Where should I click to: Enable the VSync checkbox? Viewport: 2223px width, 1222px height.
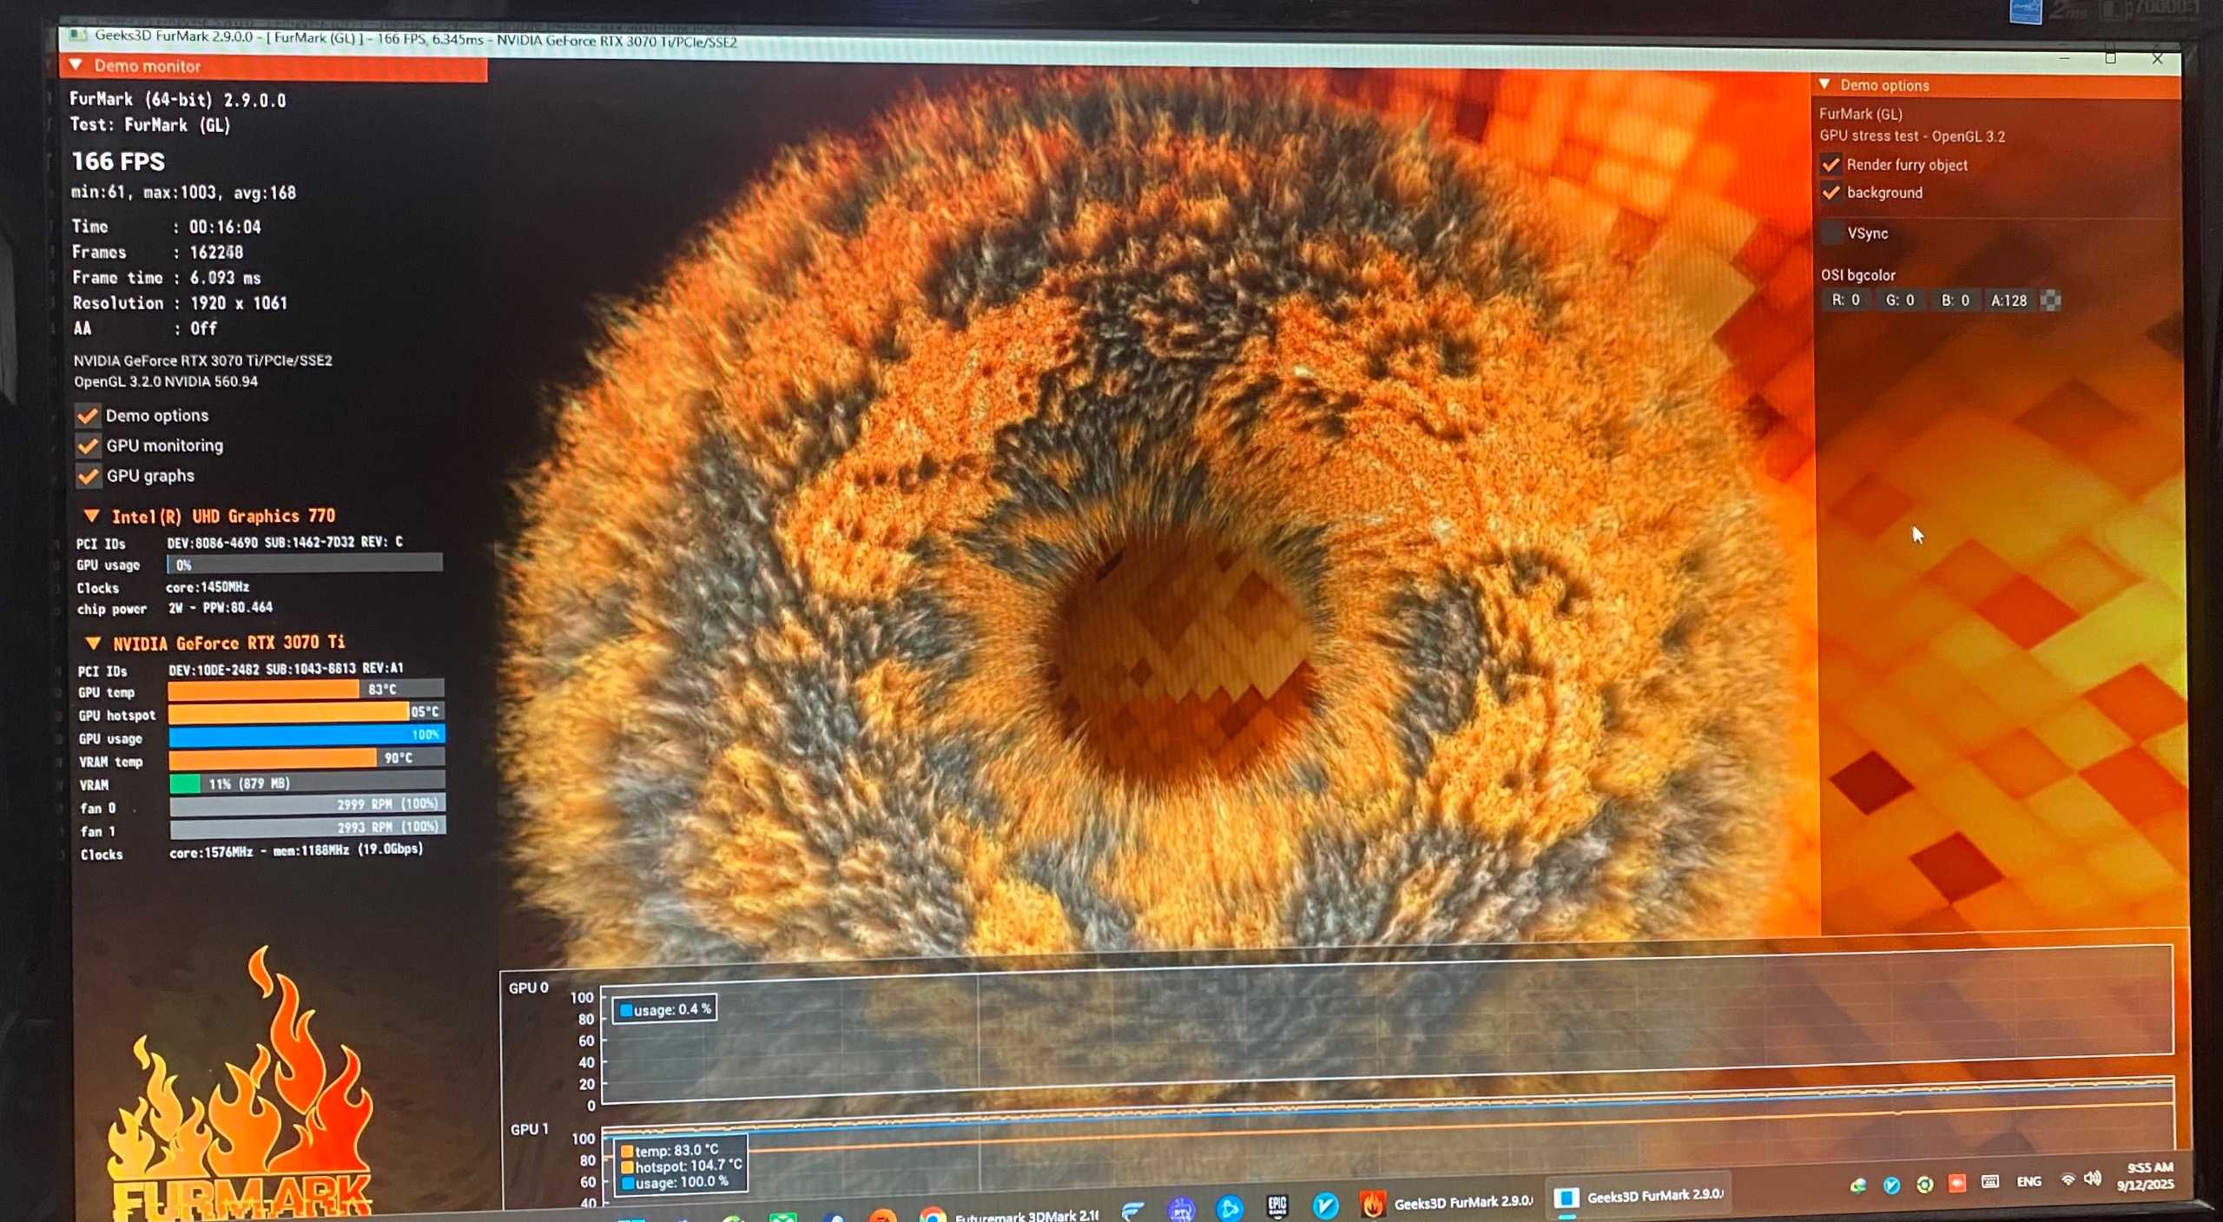click(1832, 233)
